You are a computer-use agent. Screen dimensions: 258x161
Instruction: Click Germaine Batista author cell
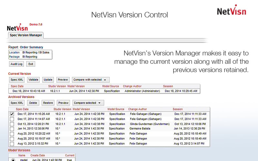140,128
